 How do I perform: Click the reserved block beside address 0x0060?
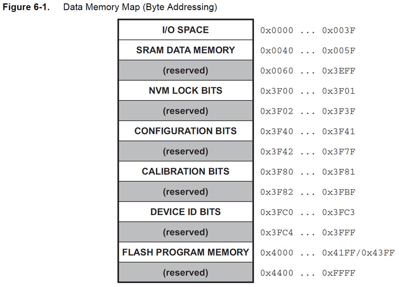[186, 71]
